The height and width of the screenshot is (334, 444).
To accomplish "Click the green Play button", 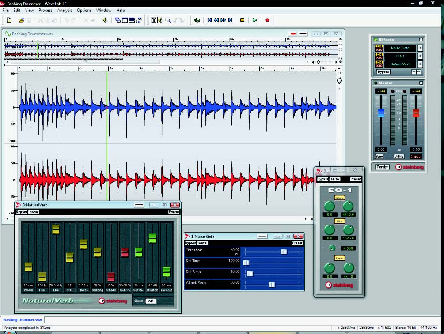I will coord(255,20).
